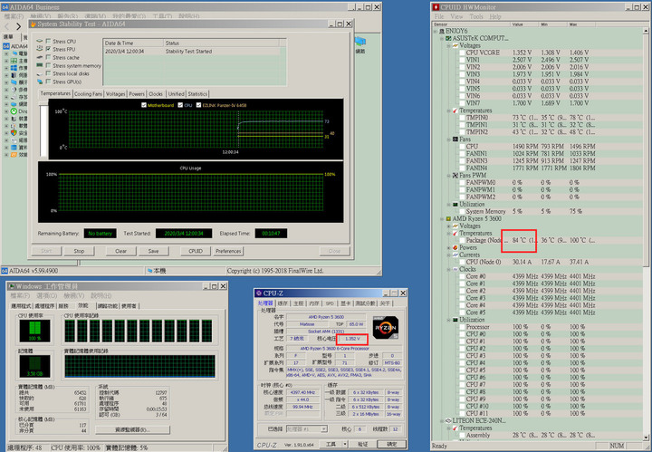The image size is (652, 452).
Task: Click the AMD Ryzen 5 3600 chip icon
Action: click(x=448, y=218)
